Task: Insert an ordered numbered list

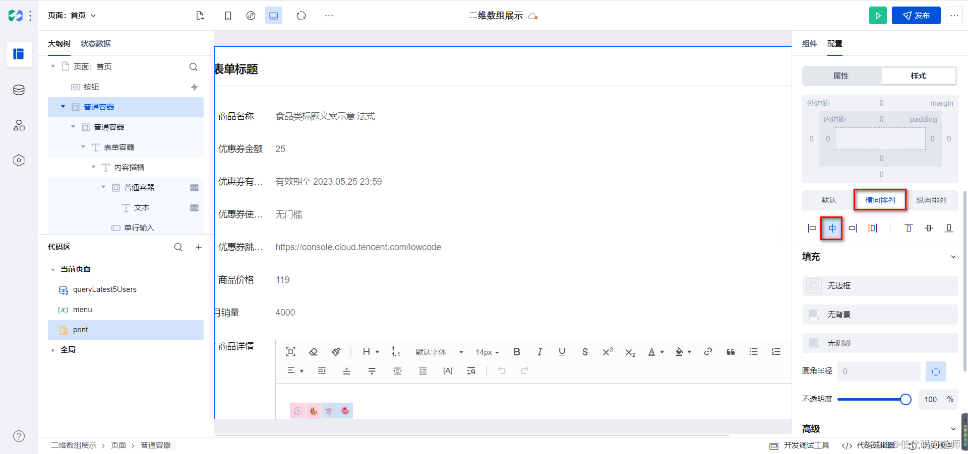Action: pos(776,352)
